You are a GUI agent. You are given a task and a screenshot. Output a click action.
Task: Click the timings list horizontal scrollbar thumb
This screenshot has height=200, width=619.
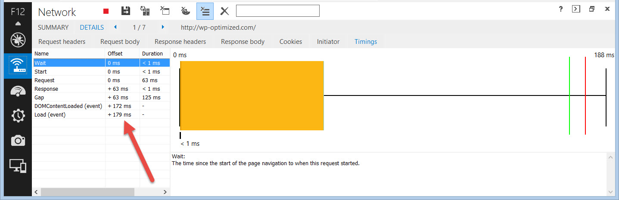click(88, 192)
